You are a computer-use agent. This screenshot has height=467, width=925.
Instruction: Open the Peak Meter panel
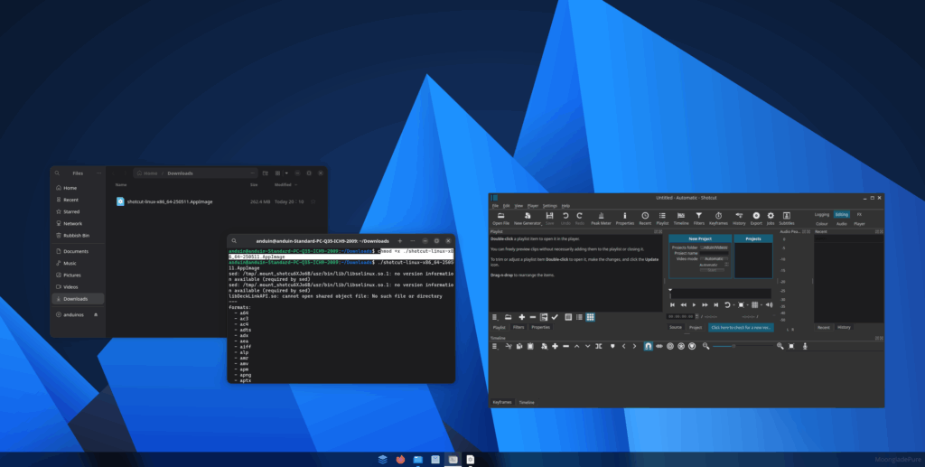[601, 217]
